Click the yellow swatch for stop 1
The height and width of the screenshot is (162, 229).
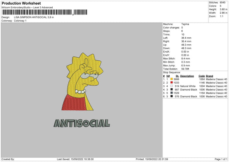pos(171,79)
